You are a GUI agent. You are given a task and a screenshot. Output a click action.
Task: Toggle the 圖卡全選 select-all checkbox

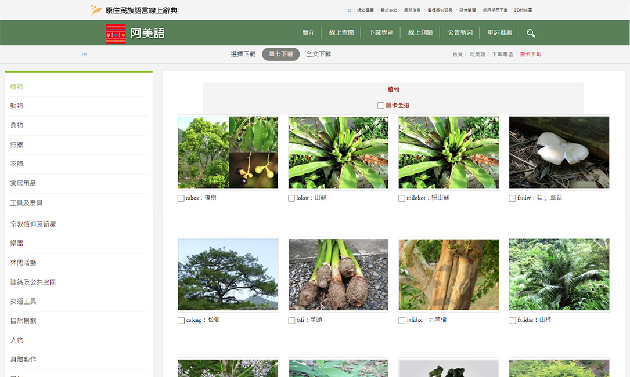point(380,105)
